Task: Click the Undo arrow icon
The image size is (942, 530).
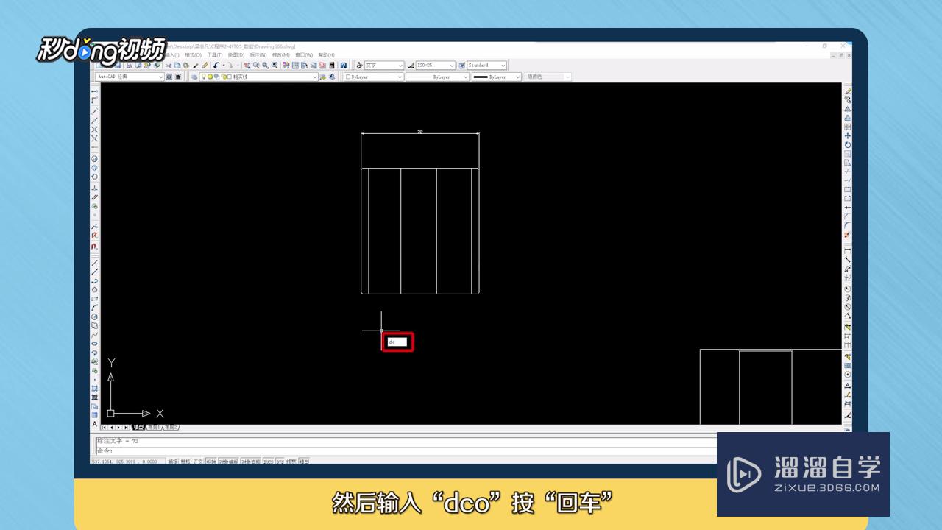Action: (x=216, y=66)
